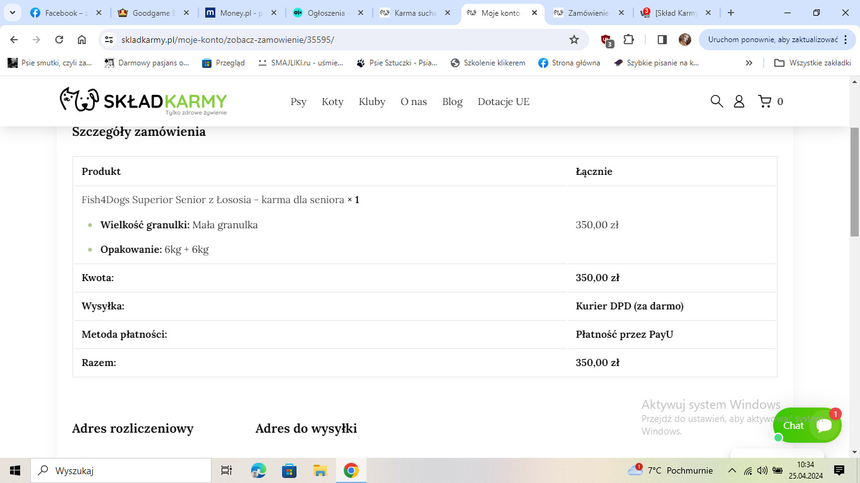Expand the tab search dropdown arrow
Viewport: 860px width, 483px height.
pyautogui.click(x=11, y=13)
